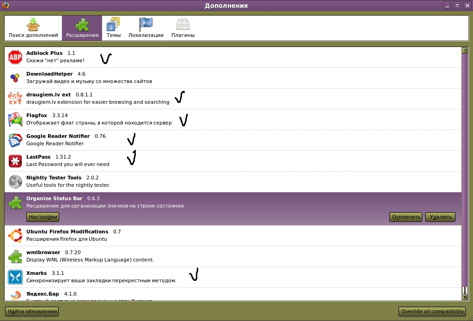Click the Xmarks blue icon
The height and width of the screenshot is (321, 473).
click(15, 277)
